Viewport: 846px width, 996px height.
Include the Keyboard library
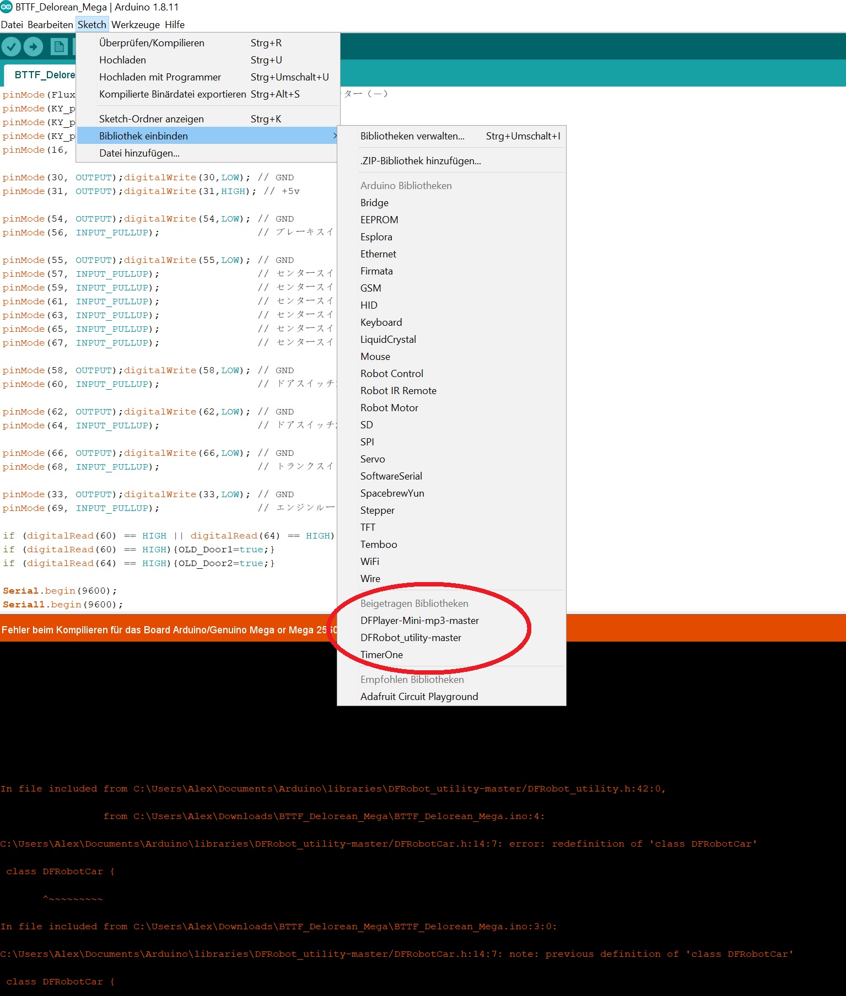coord(451,322)
